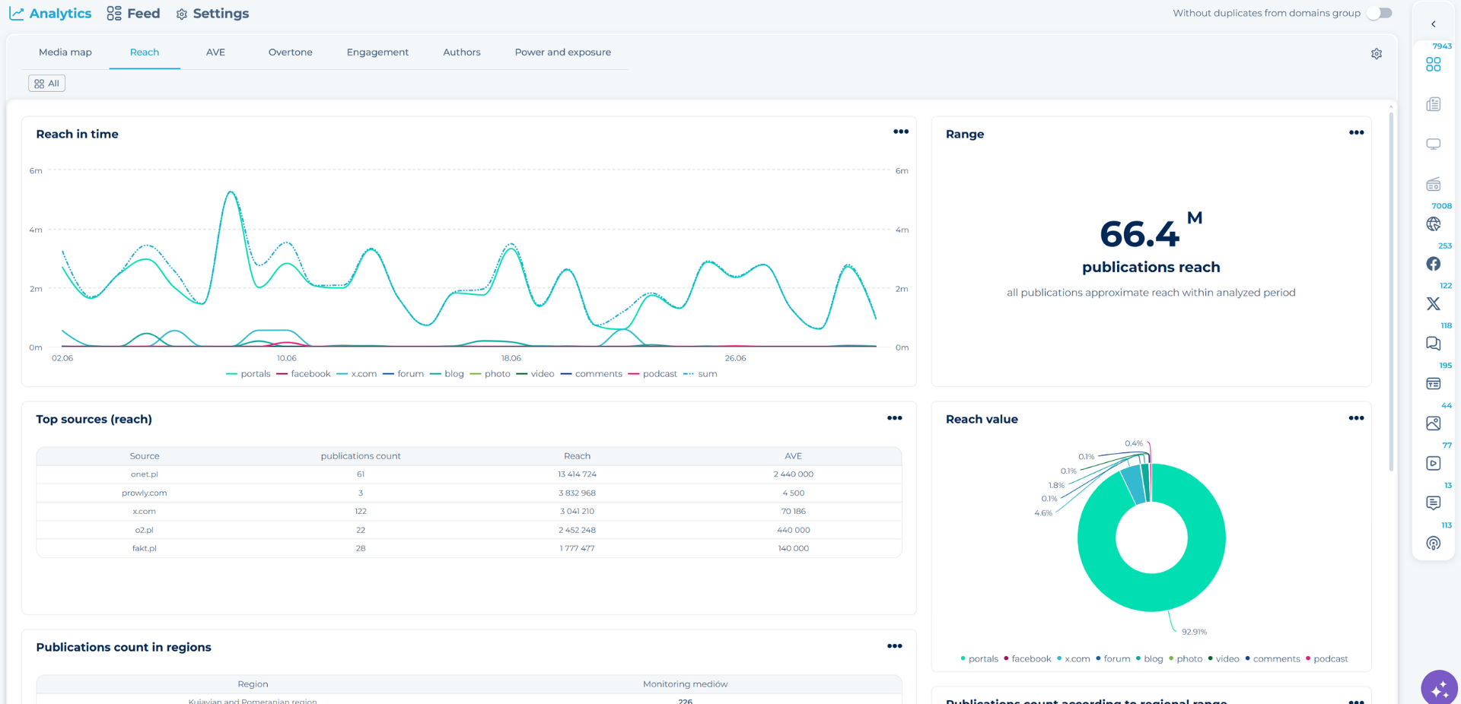Open the video source icon in sidebar
Viewport: 1461px width, 704px height.
[x=1433, y=463]
